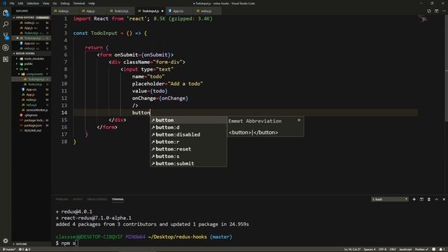This screenshot has height=252, width=448.
Task: Switch to the Problems panel tab
Action: pyautogui.click(x=62, y=199)
